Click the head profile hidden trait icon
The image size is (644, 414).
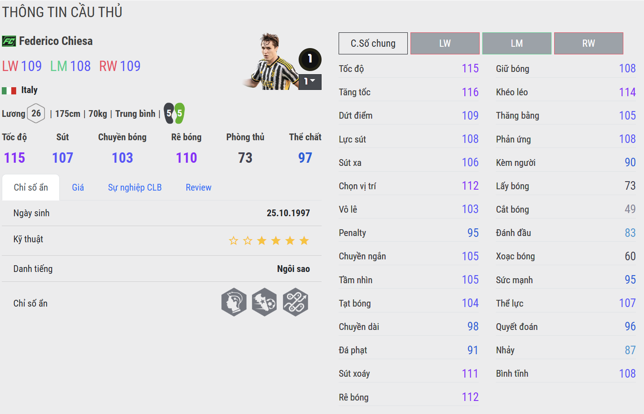tap(234, 302)
